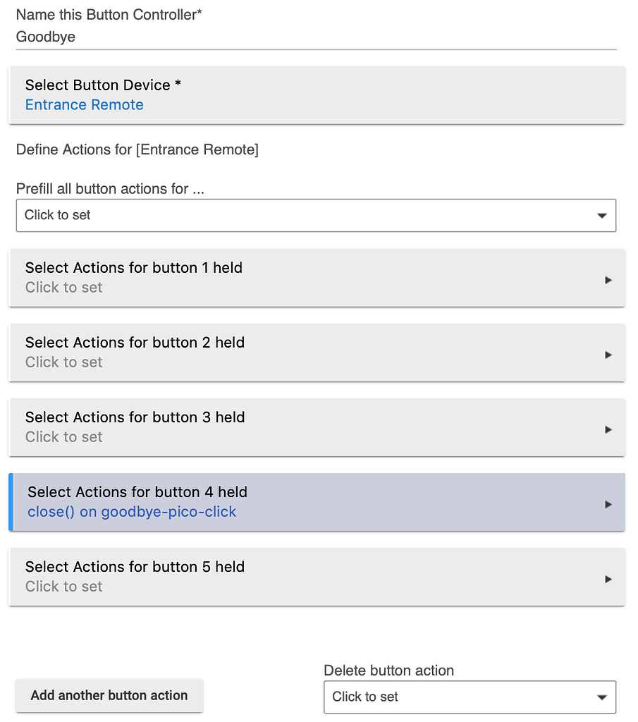Open the Entrance Remote device link
Image resolution: width=638 pixels, height=722 pixels.
pos(84,104)
